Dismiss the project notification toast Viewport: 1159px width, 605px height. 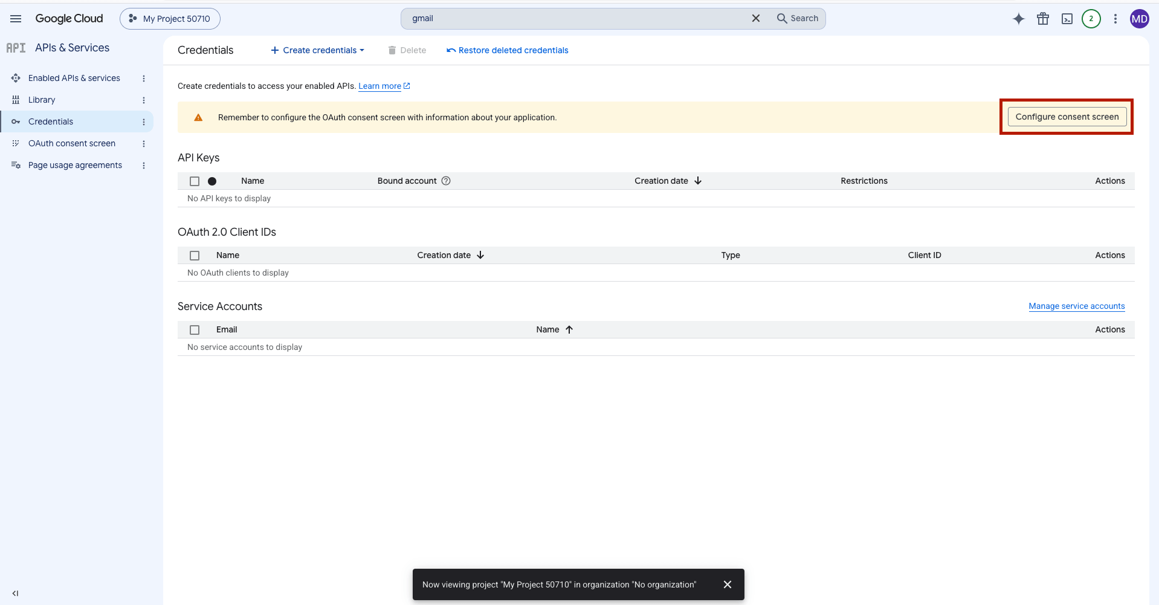(728, 584)
